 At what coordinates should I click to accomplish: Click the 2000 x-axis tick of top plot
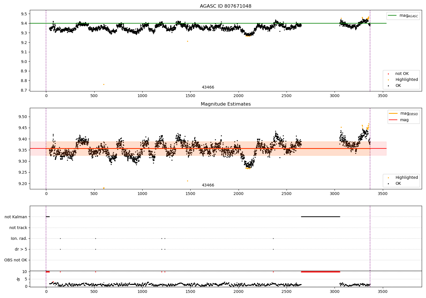point(238,96)
